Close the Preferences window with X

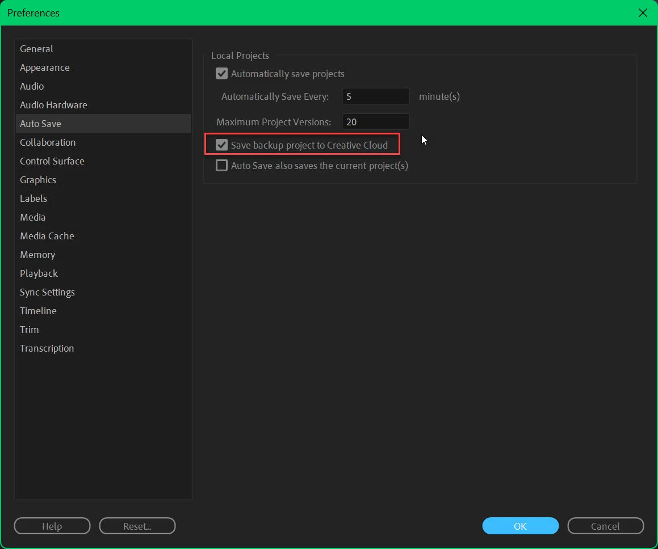tap(643, 13)
